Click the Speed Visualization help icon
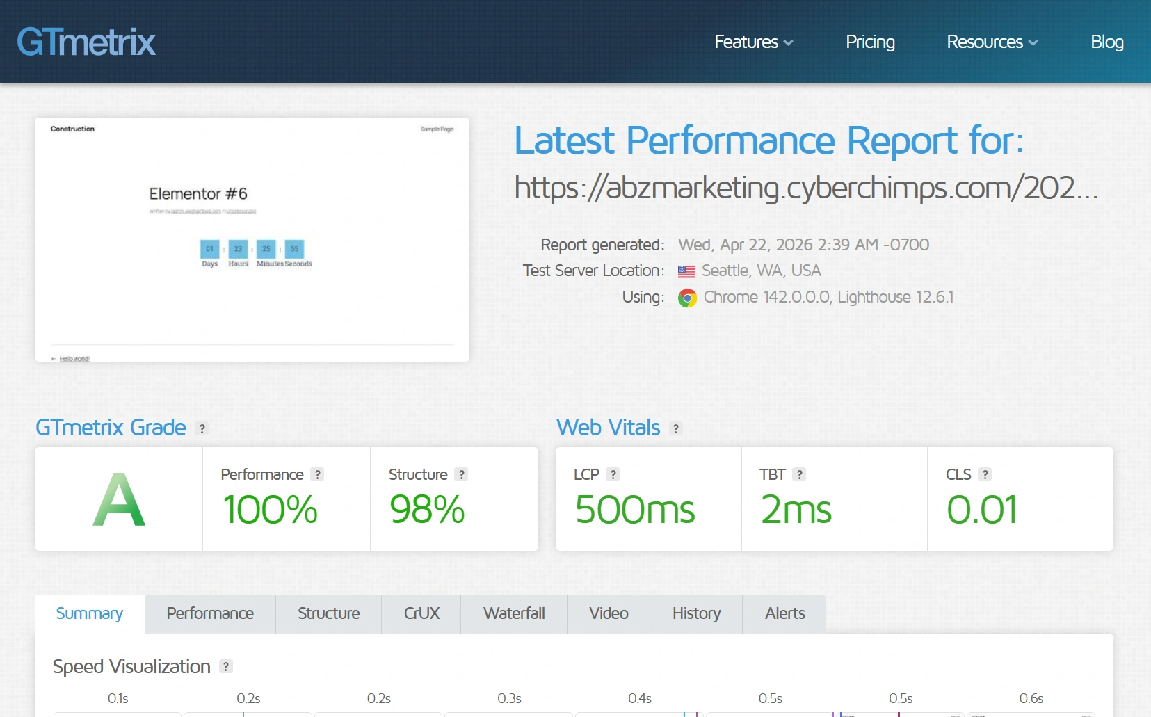 pyautogui.click(x=226, y=666)
